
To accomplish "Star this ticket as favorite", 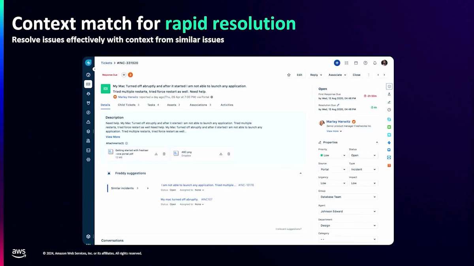I will coord(289,75).
